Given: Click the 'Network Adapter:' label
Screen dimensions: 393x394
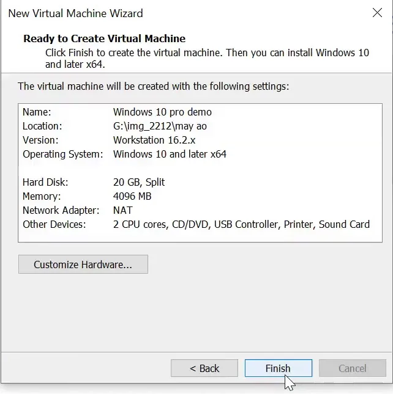Looking at the screenshot, I should click(x=61, y=210).
